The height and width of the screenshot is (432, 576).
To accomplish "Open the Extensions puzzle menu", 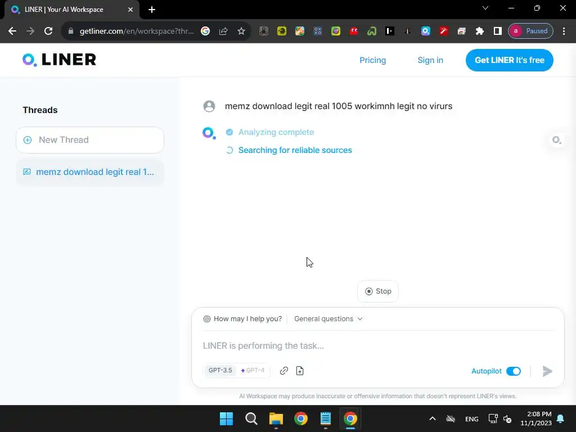I will click(x=479, y=31).
